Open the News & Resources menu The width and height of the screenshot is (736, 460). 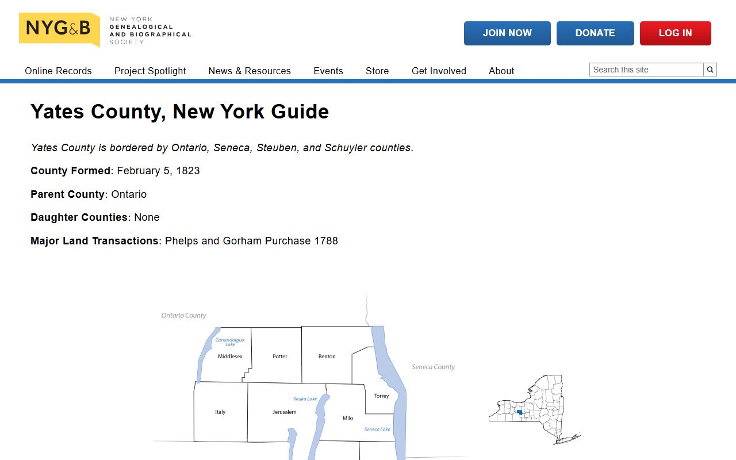pyautogui.click(x=250, y=71)
